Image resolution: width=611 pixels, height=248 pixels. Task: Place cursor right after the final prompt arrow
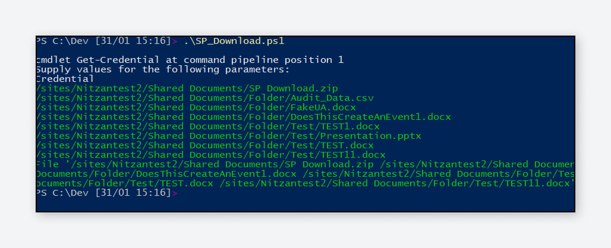coord(179,193)
